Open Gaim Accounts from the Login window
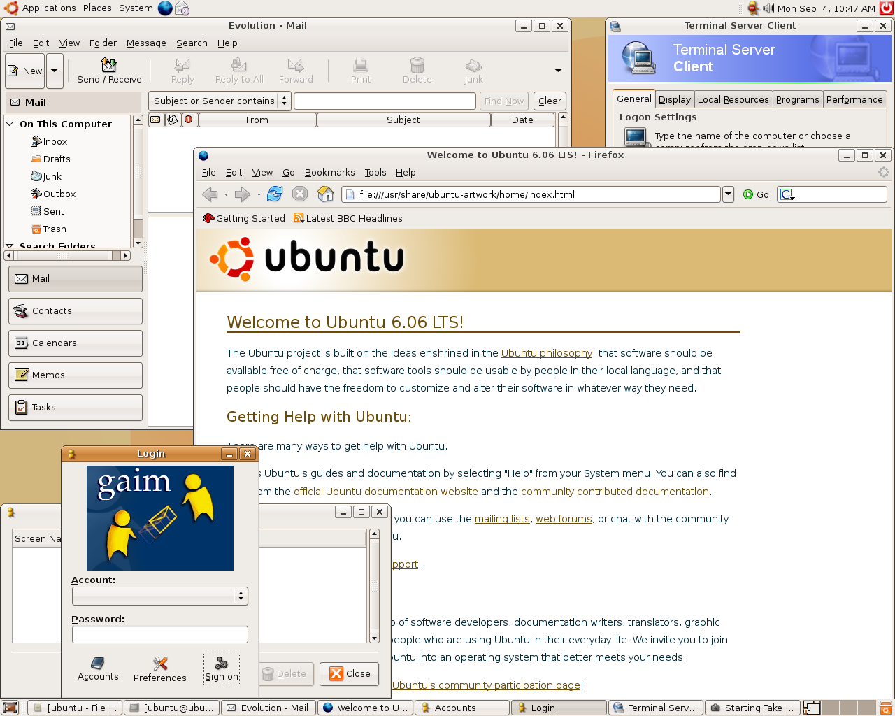Screen dimensions: 895x716 pos(98,669)
